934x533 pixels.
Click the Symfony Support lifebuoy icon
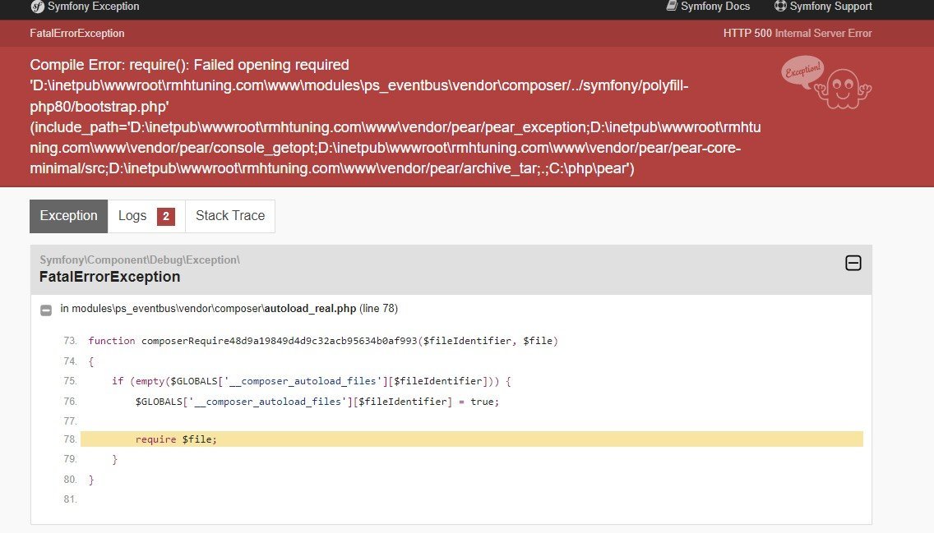[780, 6]
